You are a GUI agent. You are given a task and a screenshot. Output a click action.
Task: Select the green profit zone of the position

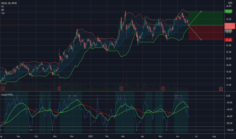pos(206,18)
